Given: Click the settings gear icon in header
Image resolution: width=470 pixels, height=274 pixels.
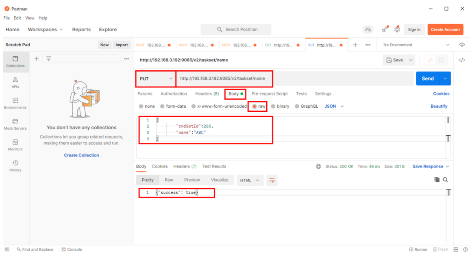Looking at the screenshot, I should (397, 29).
